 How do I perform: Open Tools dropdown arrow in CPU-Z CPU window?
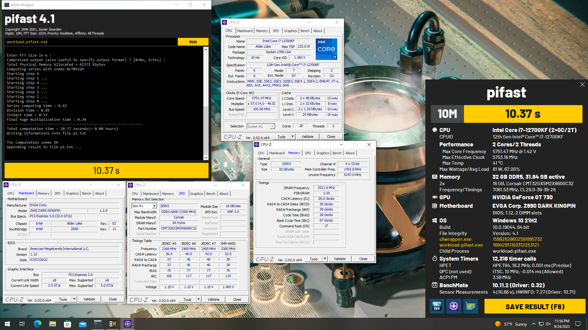point(292,137)
